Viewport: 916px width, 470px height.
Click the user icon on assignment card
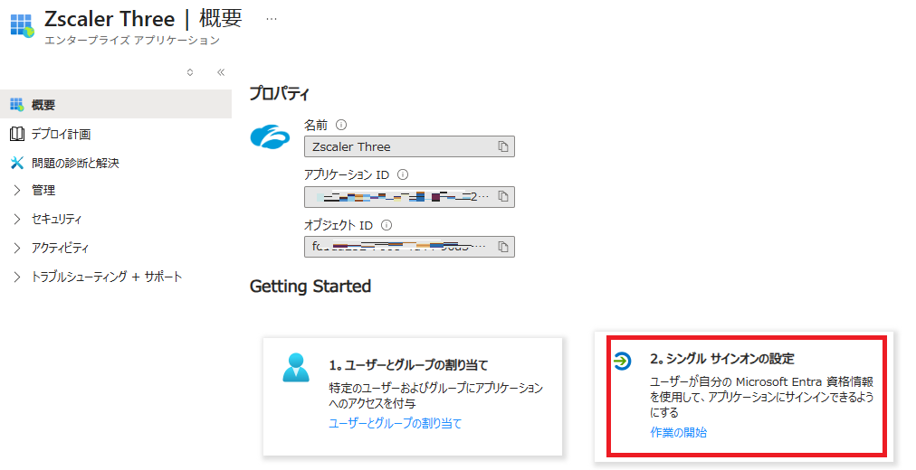click(x=296, y=367)
